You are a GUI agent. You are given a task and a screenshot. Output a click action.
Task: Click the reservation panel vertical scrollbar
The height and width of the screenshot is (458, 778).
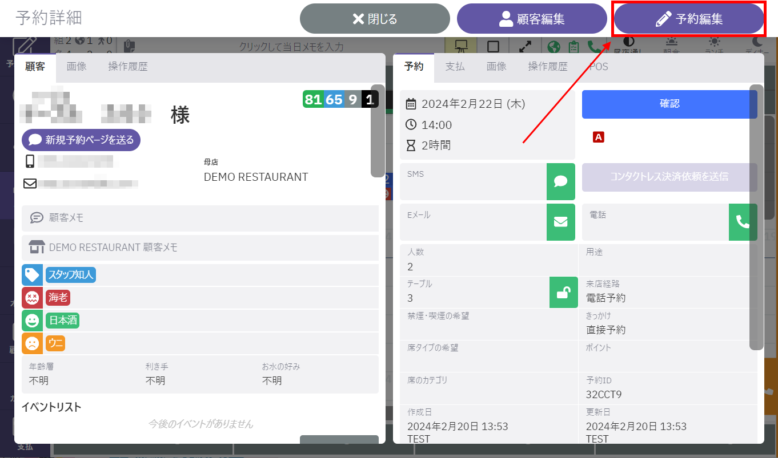click(x=756, y=217)
